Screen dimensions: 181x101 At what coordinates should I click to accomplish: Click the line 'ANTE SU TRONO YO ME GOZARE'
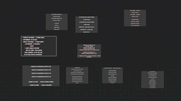point(34,50)
